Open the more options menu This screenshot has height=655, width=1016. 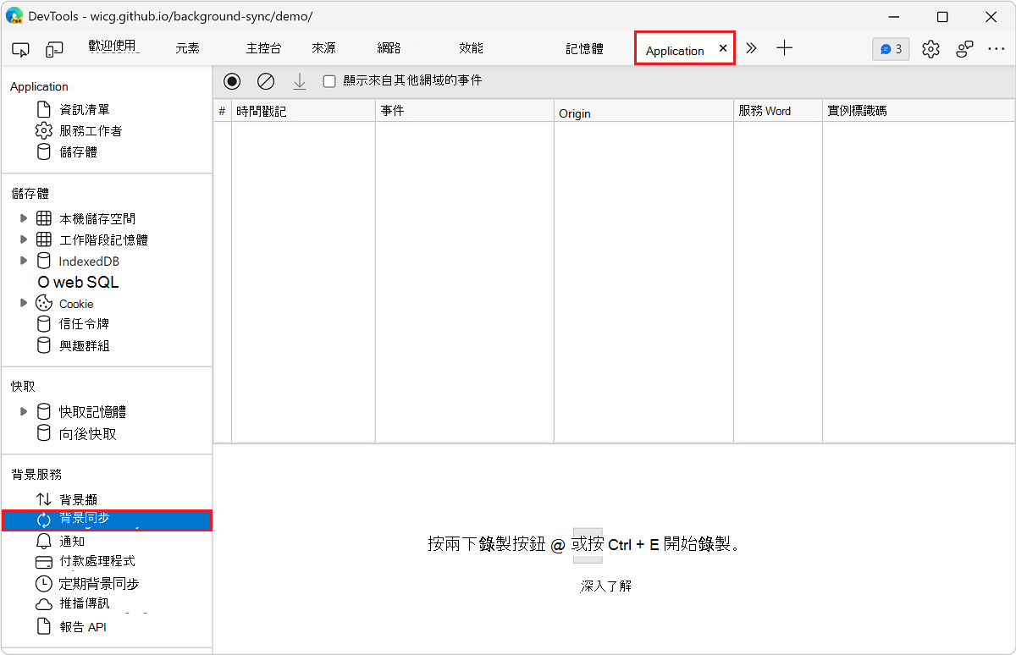click(x=996, y=49)
